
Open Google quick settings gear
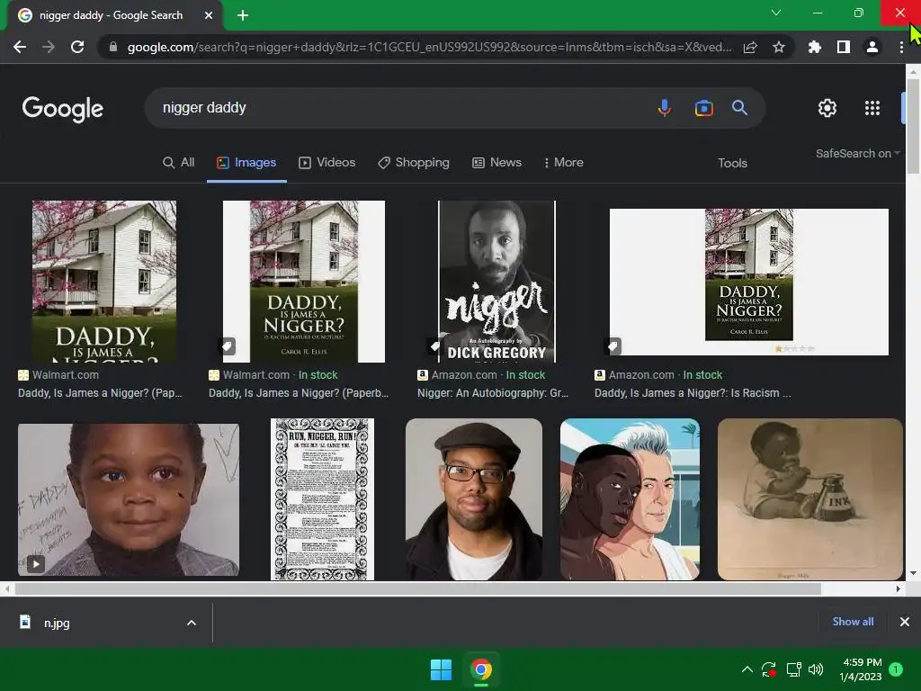coord(827,108)
